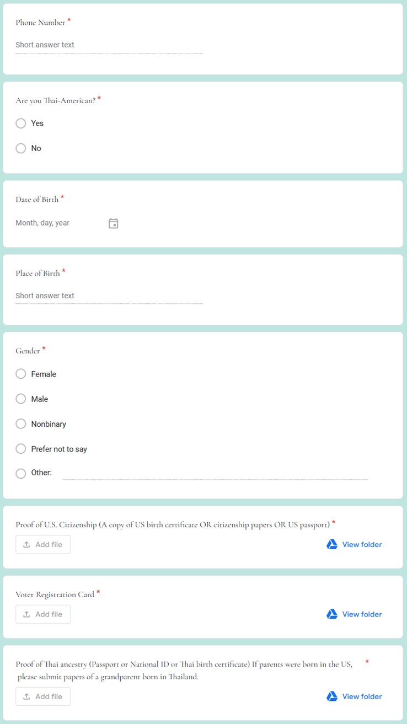Open the calendar date picker for Date of Birth
407x724 pixels.
pos(113,223)
